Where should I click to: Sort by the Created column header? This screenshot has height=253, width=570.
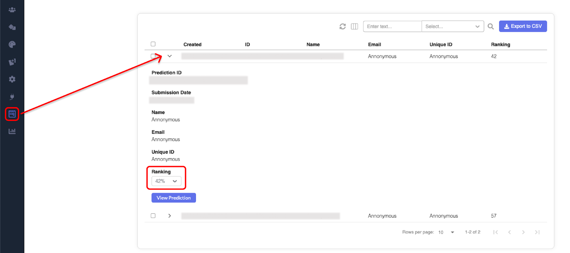tap(192, 45)
